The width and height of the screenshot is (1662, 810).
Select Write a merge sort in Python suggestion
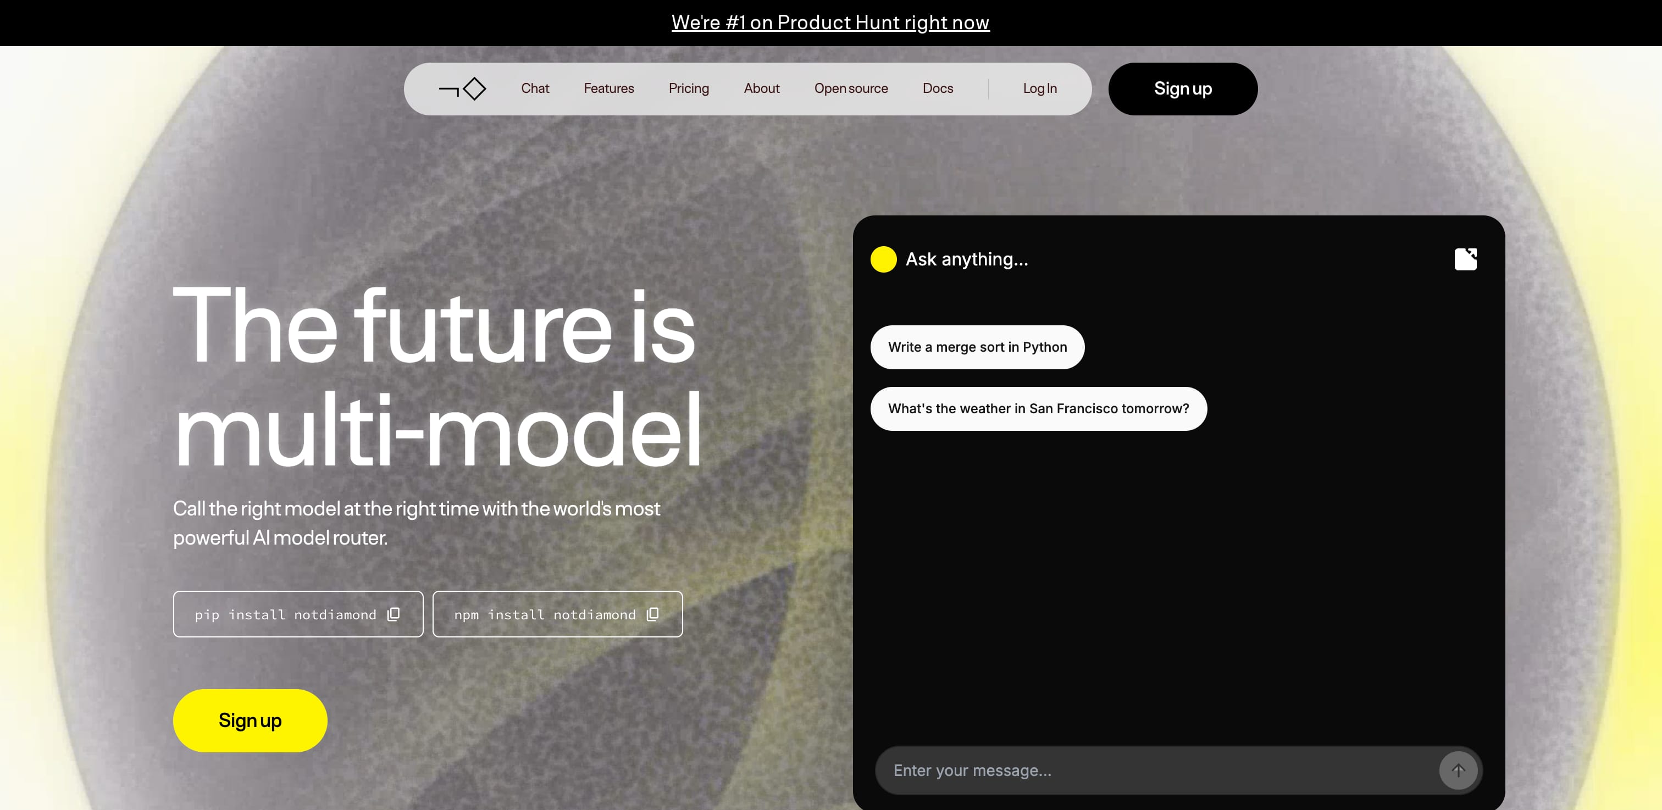976,346
